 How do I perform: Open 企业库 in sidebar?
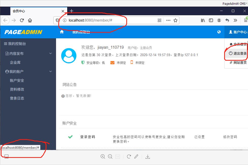pyautogui.click(x=15, y=62)
